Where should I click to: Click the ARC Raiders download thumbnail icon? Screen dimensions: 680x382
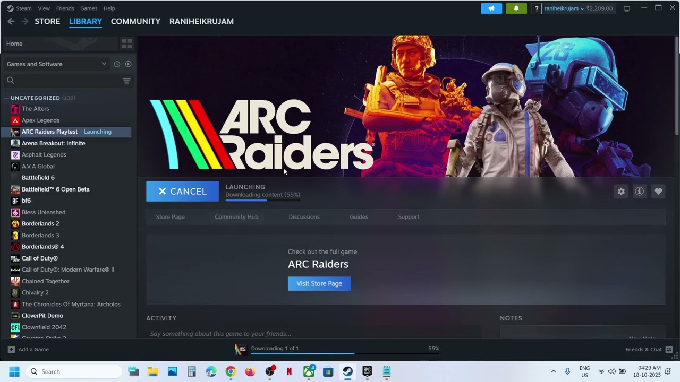(x=241, y=349)
